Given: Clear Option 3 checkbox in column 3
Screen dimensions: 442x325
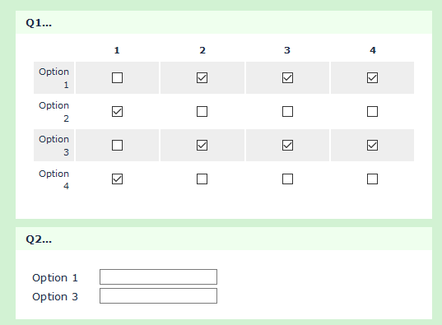Looking at the screenshot, I should [x=287, y=145].
